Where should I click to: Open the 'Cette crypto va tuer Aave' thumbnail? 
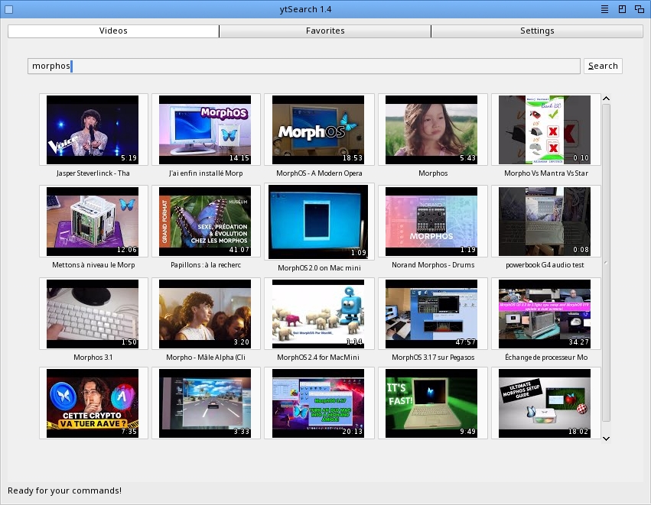tap(93, 403)
